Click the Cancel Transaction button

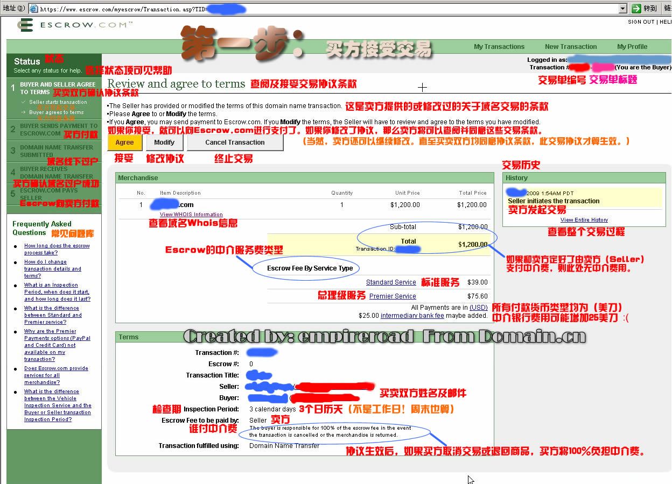click(235, 143)
